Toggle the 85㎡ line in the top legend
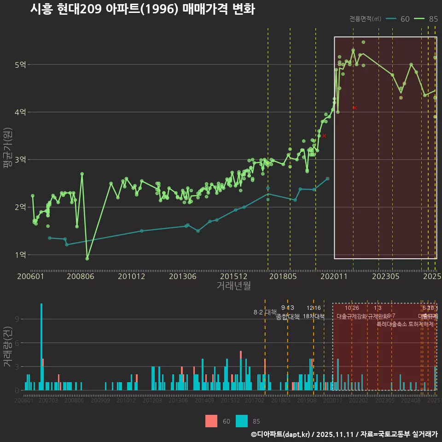Screen dimensions: 442x442 point(434,19)
